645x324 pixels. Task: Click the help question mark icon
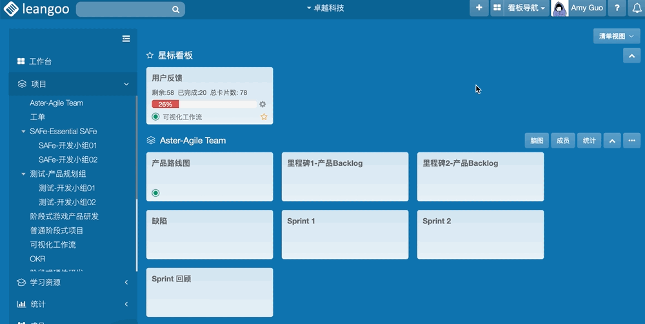point(617,8)
